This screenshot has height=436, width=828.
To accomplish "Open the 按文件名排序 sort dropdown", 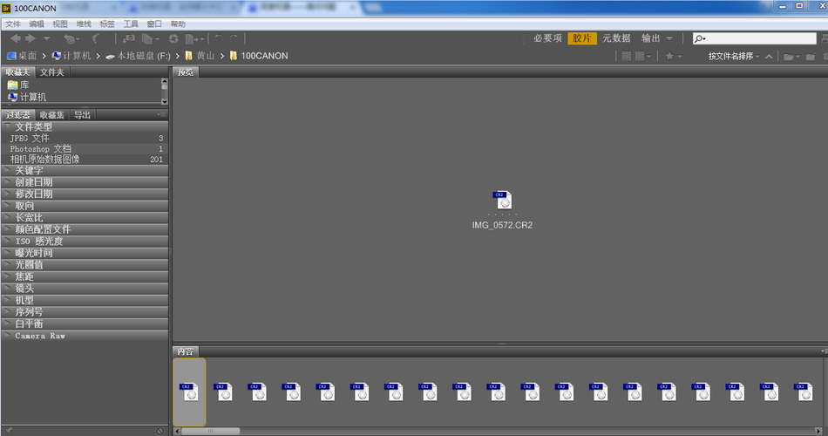I will tap(734, 56).
